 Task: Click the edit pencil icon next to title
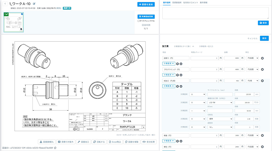point(33,4)
